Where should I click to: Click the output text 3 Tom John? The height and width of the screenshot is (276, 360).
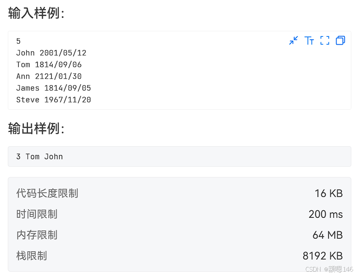pyautogui.click(x=40, y=157)
